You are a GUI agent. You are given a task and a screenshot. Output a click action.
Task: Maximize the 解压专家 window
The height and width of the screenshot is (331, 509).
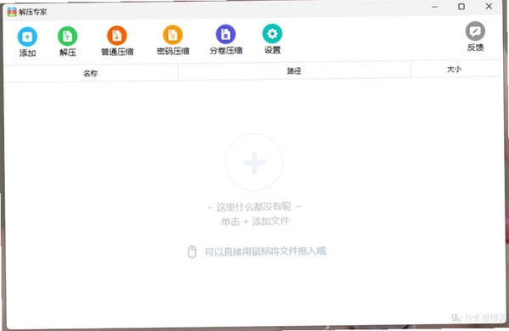tap(461, 7)
